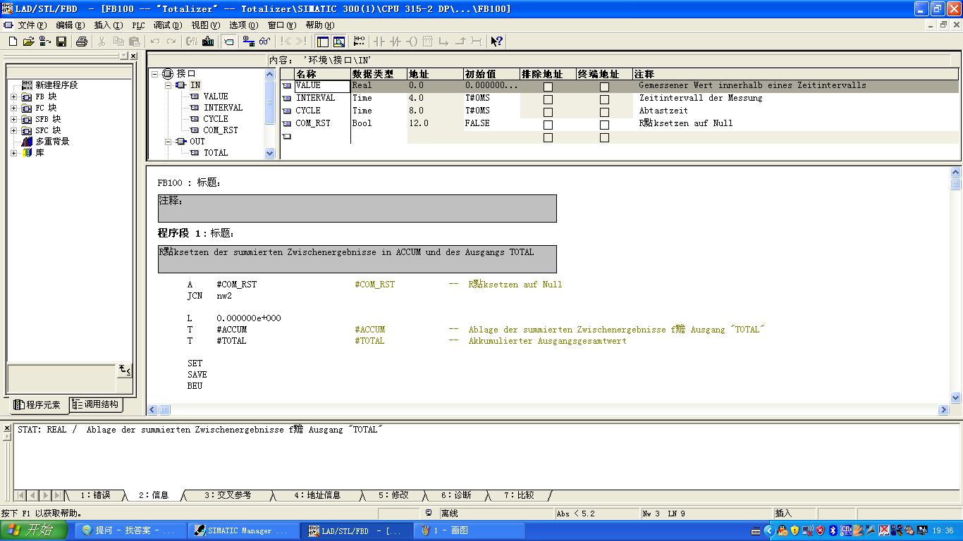The image size is (963, 541).
Task: Insert a normally open contact
Action: (x=379, y=42)
